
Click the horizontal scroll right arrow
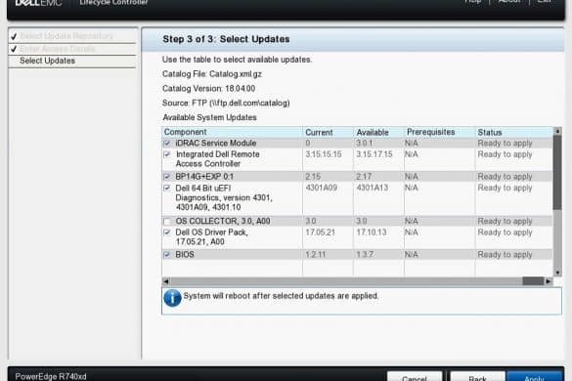[549, 281]
